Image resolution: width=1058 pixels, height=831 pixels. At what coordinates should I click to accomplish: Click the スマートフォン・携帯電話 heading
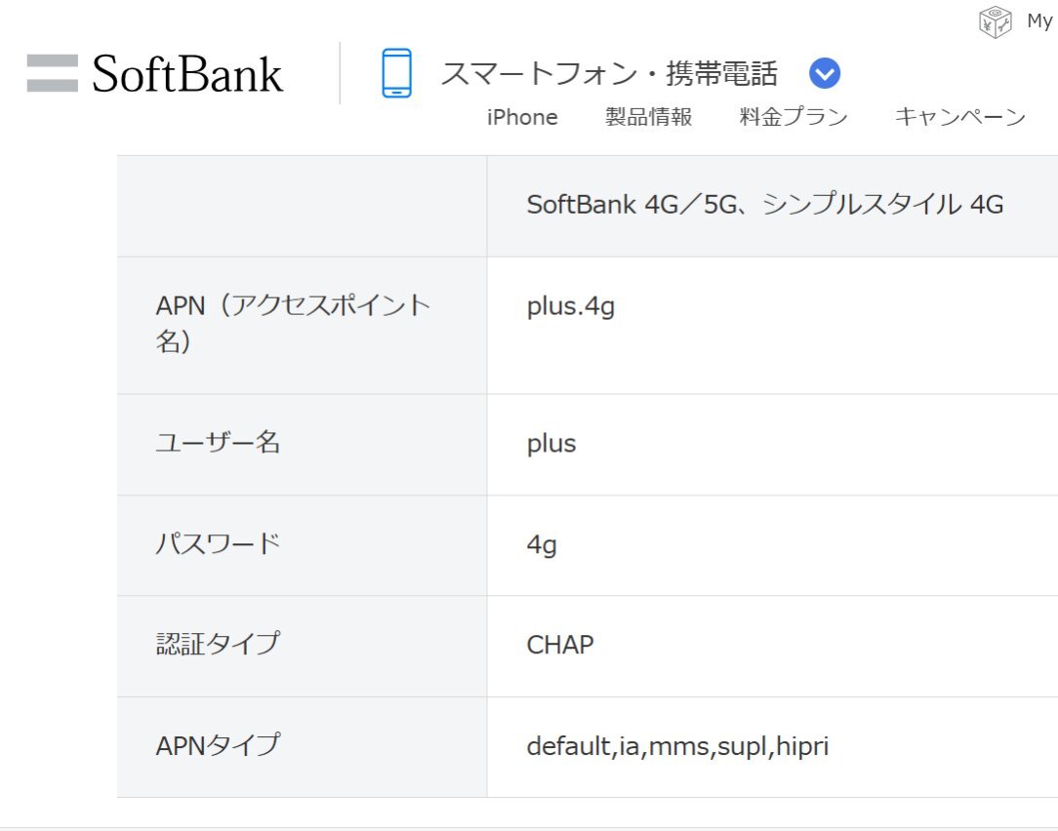pyautogui.click(x=609, y=73)
